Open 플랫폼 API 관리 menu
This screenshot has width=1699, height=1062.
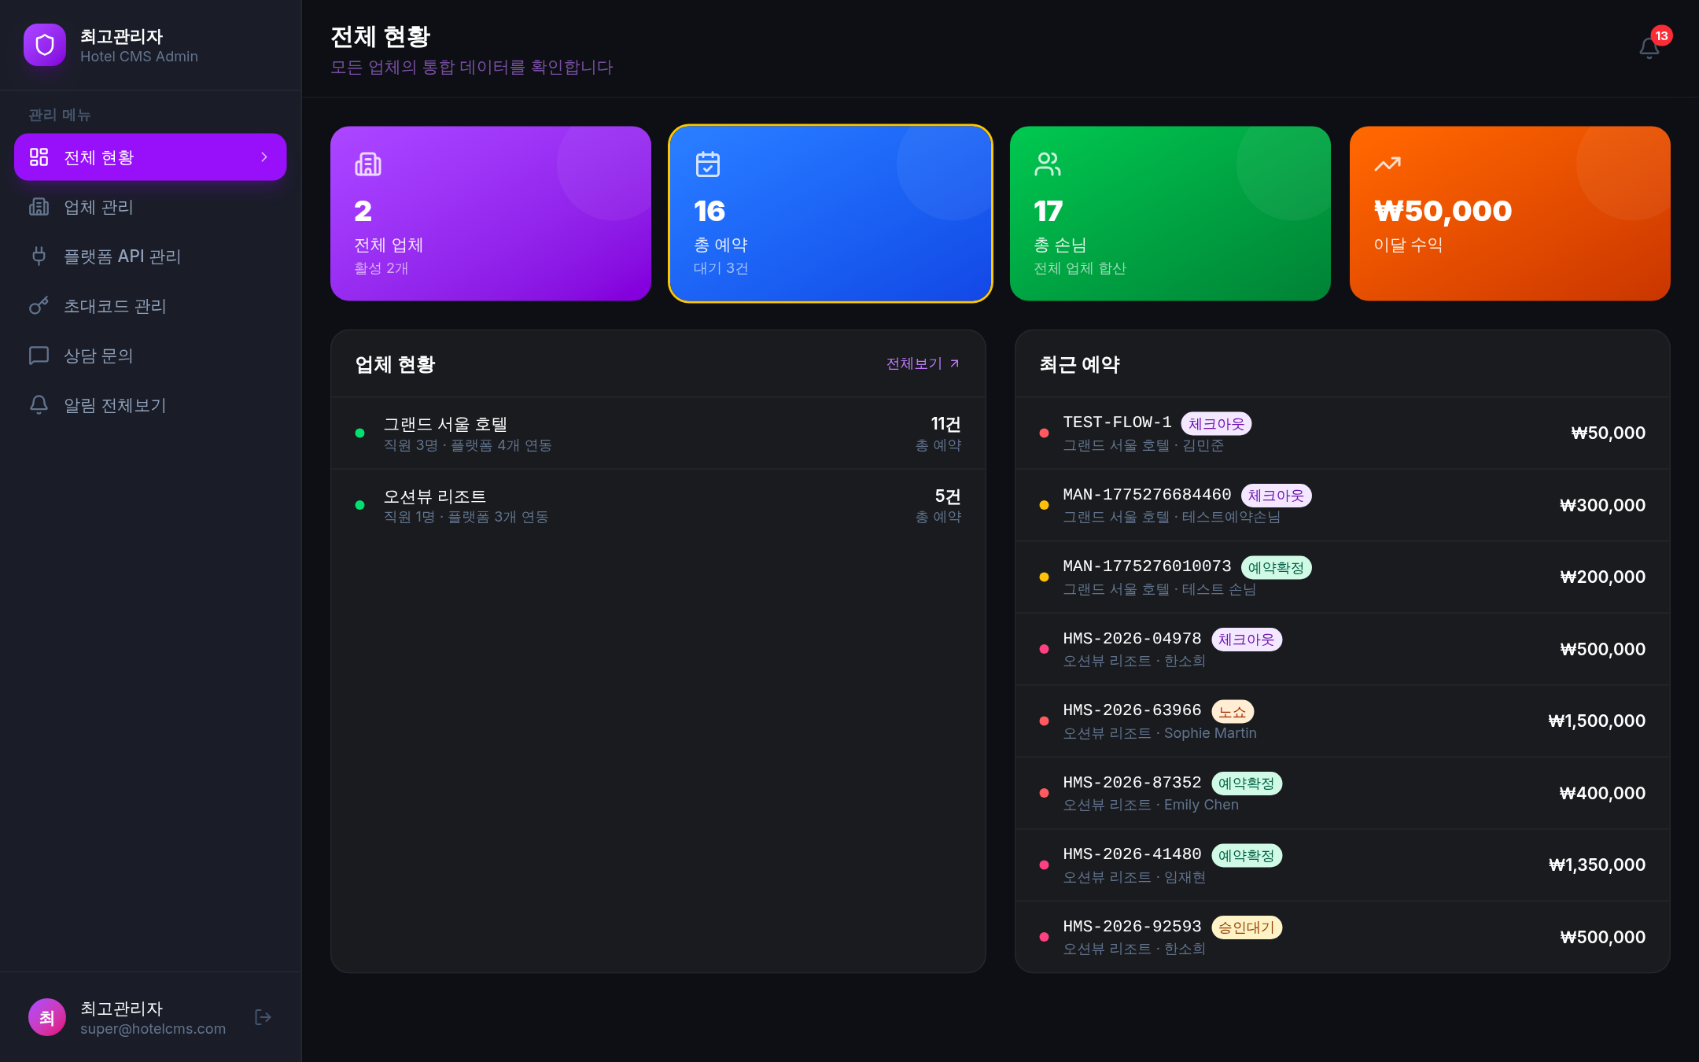coord(150,256)
